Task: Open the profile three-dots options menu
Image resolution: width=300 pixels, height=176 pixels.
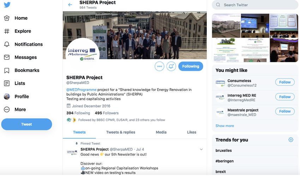Action: (160, 66)
